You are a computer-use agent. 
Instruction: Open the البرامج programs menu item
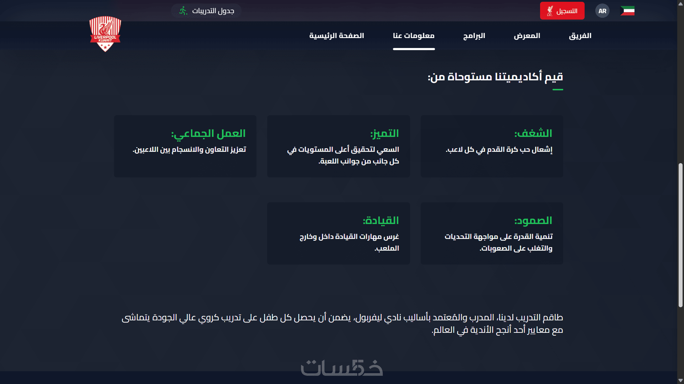(474, 36)
